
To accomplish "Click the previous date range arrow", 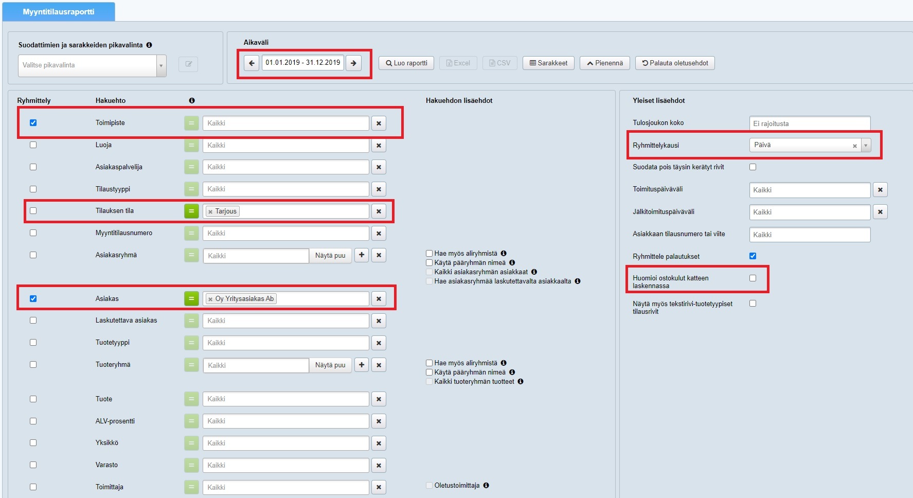I will point(251,63).
